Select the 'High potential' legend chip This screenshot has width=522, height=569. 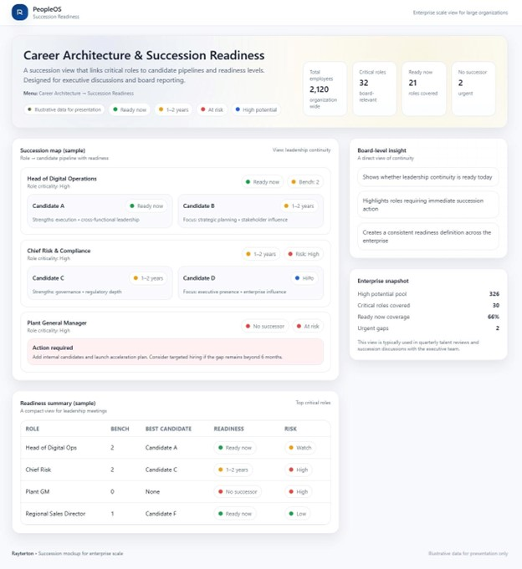click(256, 109)
